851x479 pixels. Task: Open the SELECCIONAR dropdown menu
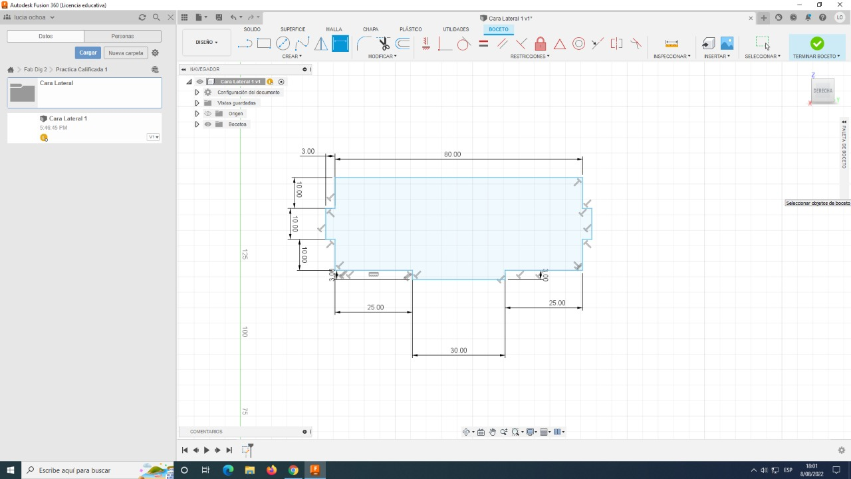pos(763,57)
